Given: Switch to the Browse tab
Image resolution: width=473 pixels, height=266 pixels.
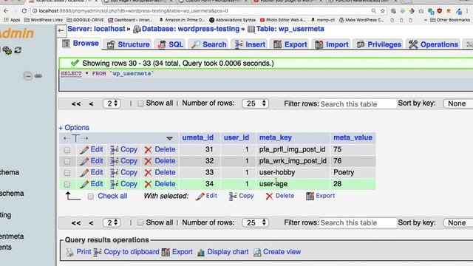Looking at the screenshot, I should [81, 44].
